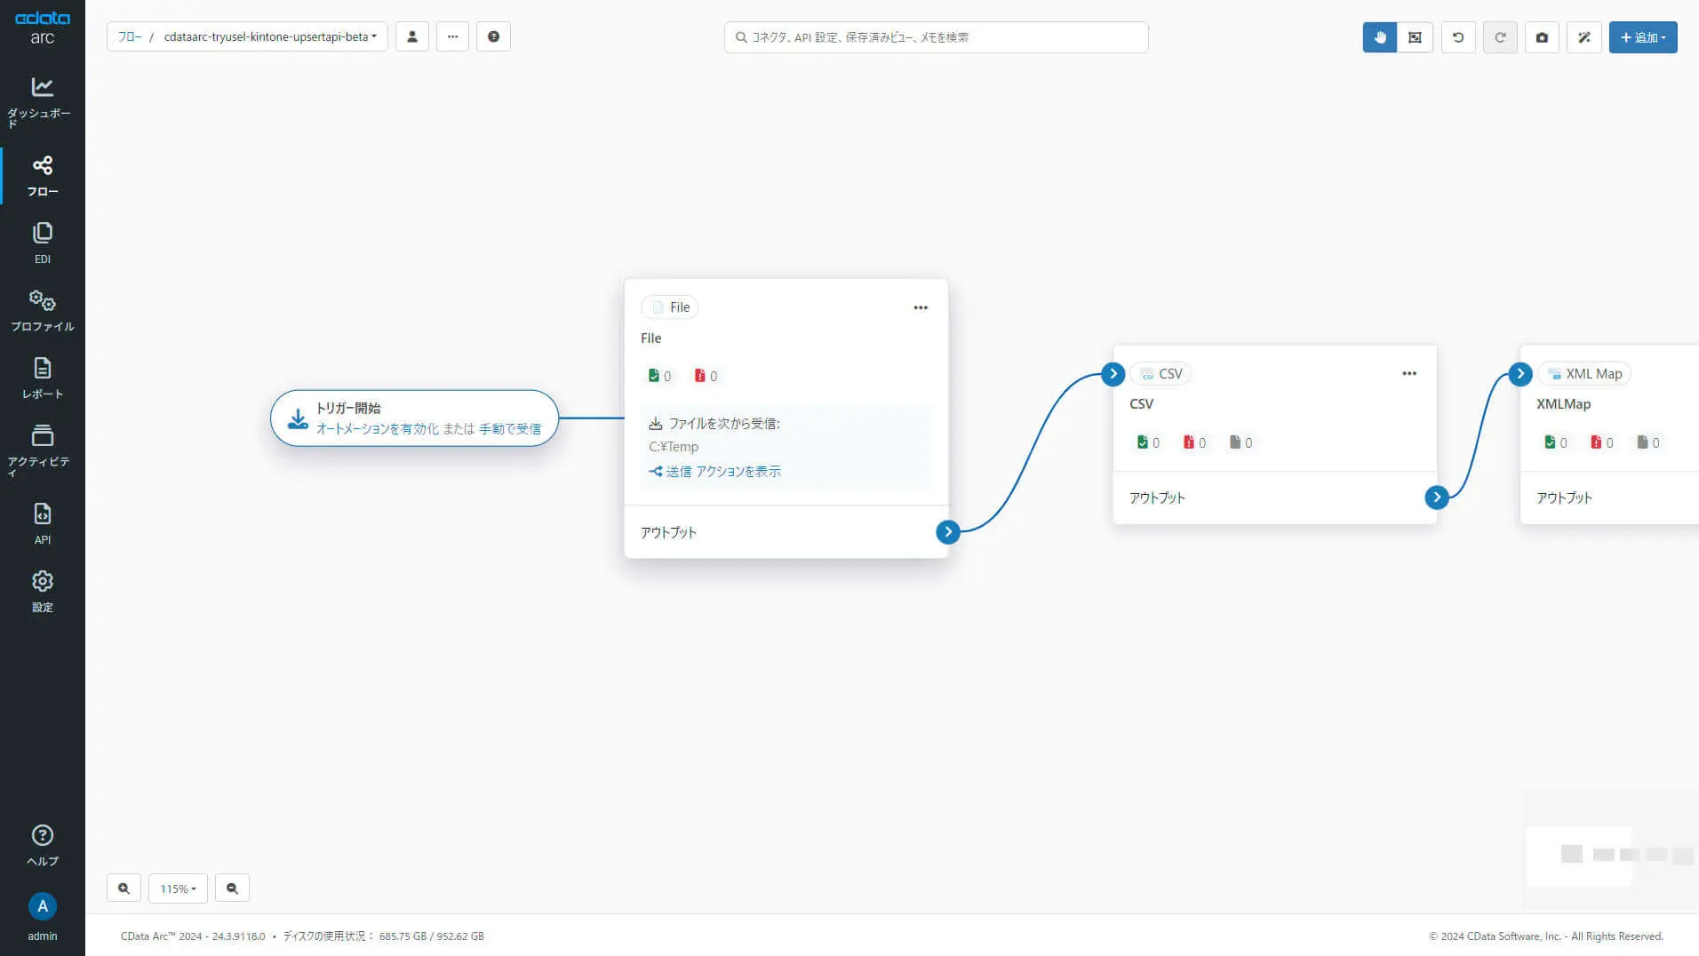Open the Reports (レポート) page

(42, 378)
